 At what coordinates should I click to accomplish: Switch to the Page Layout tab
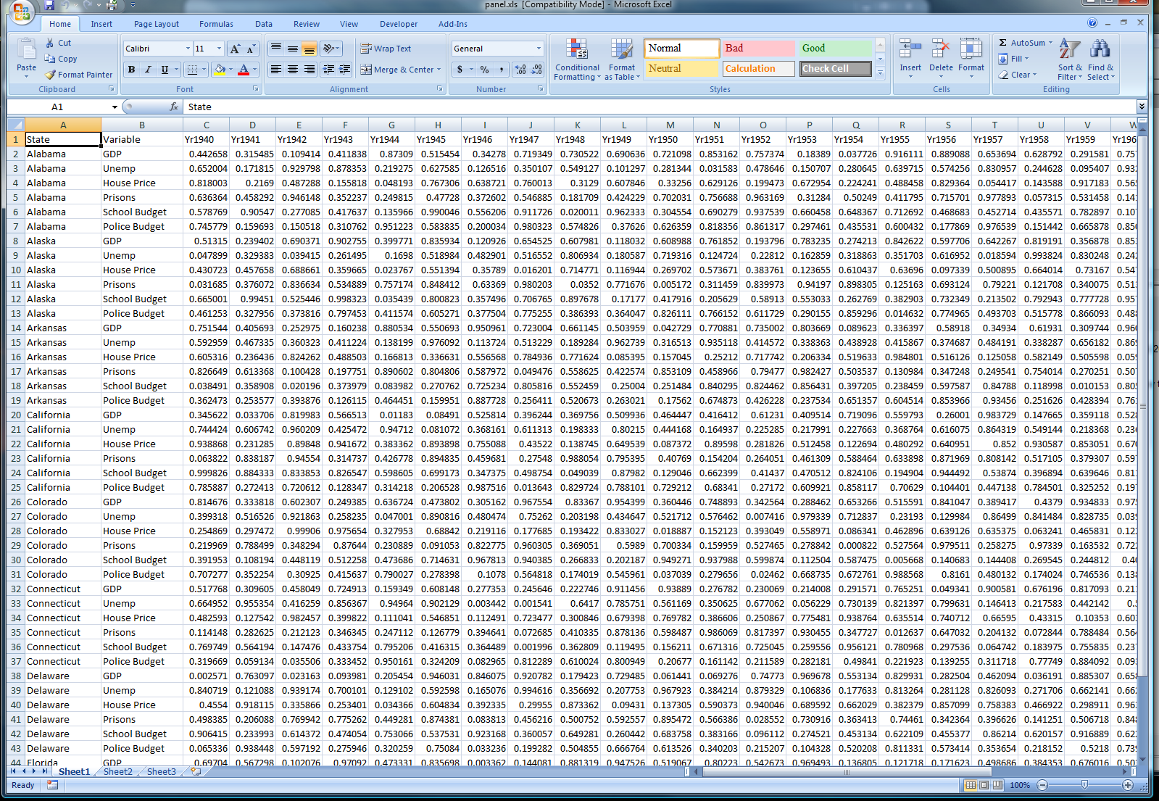[x=156, y=24]
